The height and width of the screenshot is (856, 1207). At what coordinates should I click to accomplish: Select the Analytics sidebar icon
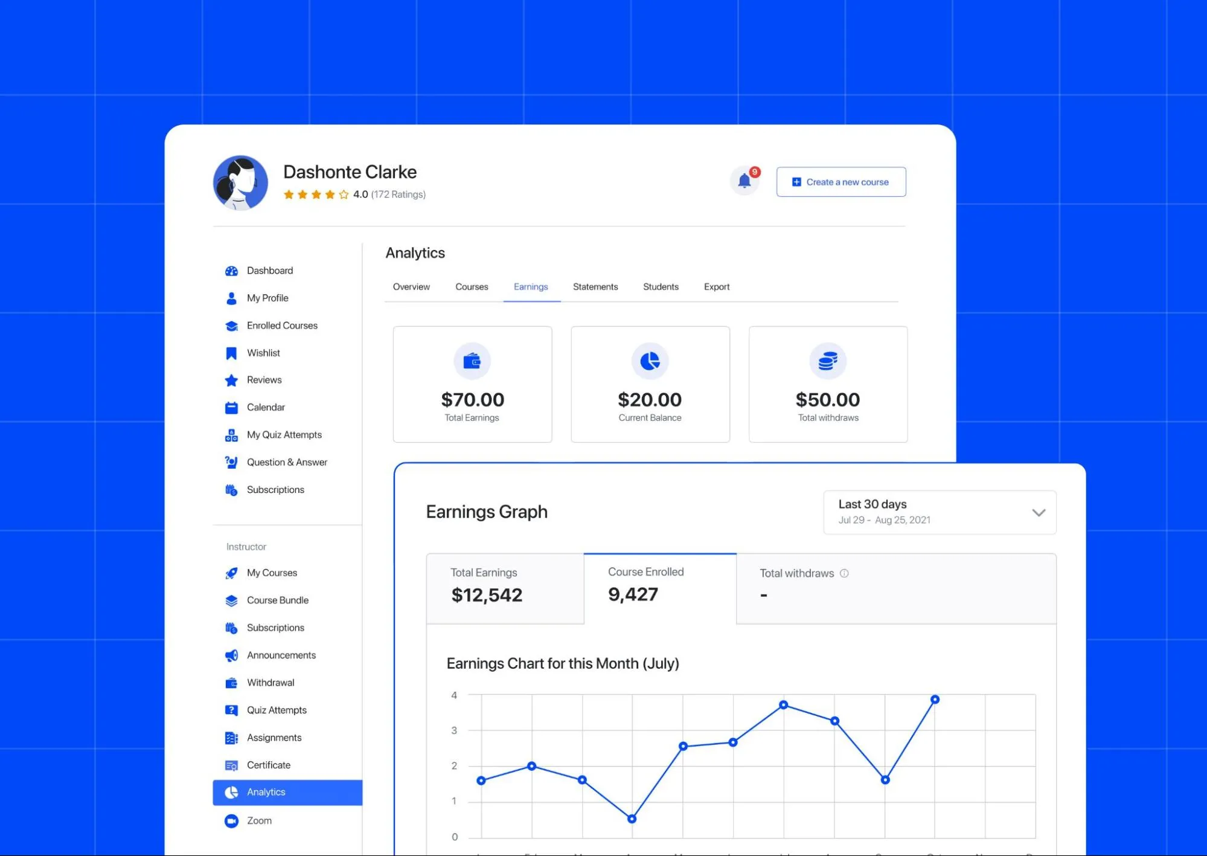231,792
